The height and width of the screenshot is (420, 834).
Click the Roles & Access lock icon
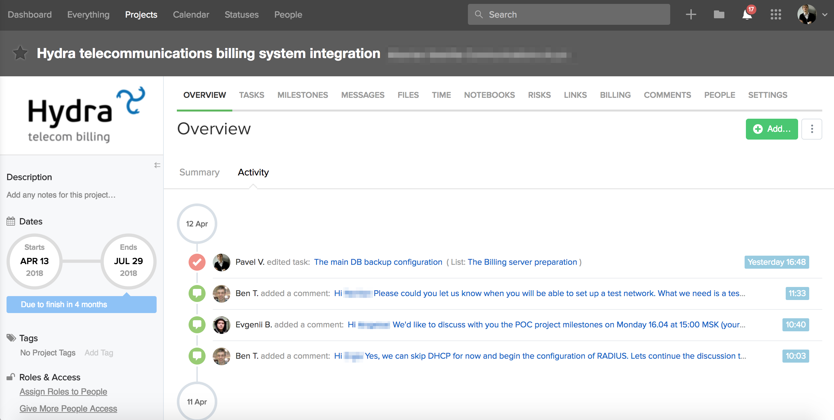pos(11,377)
